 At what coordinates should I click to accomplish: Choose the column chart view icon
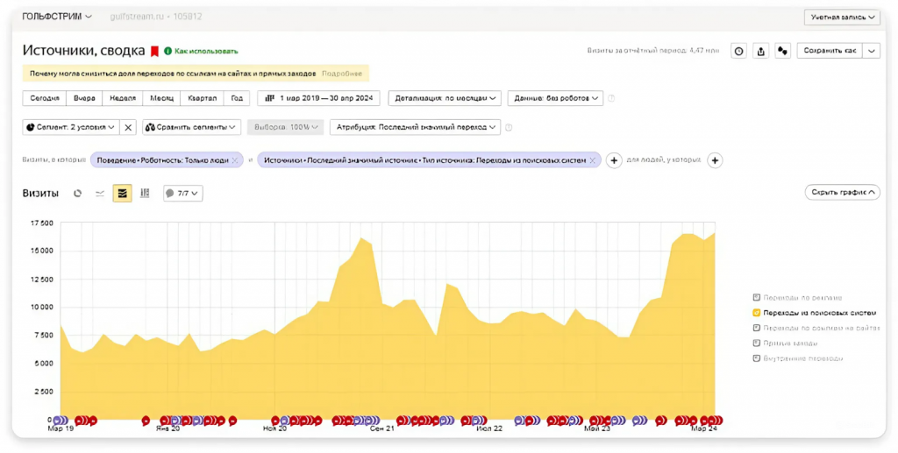(145, 194)
